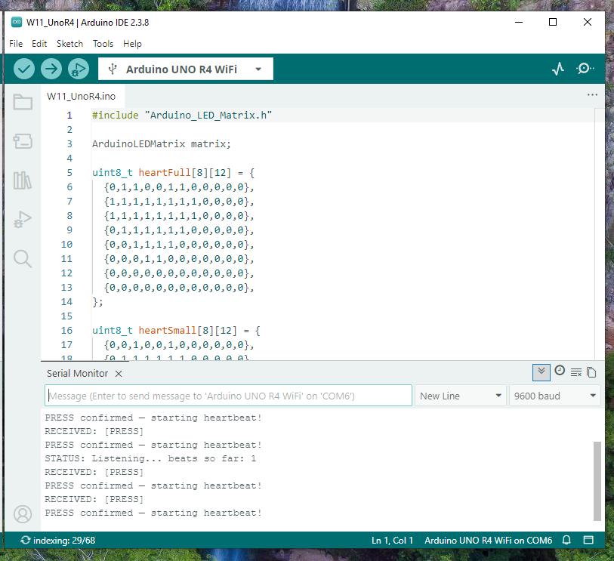The image size is (614, 561).
Task: Open the Sketchbook folder sidebar icon
Action: coord(23,102)
